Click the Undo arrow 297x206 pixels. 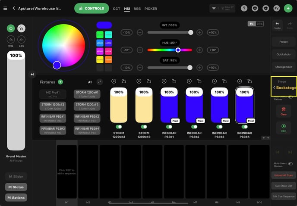[x=278, y=25]
